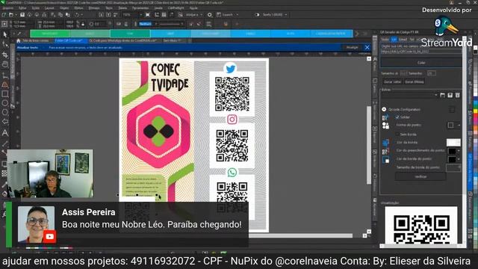The height and width of the screenshot is (269, 478).
Task: Select the Shape edit tool
Action: tap(5, 45)
